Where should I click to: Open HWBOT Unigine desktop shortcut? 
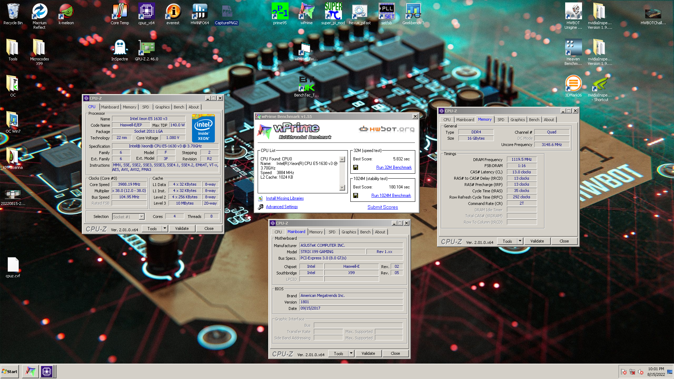click(x=573, y=16)
